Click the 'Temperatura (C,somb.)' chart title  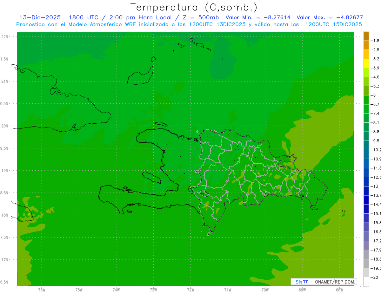(x=194, y=7)
